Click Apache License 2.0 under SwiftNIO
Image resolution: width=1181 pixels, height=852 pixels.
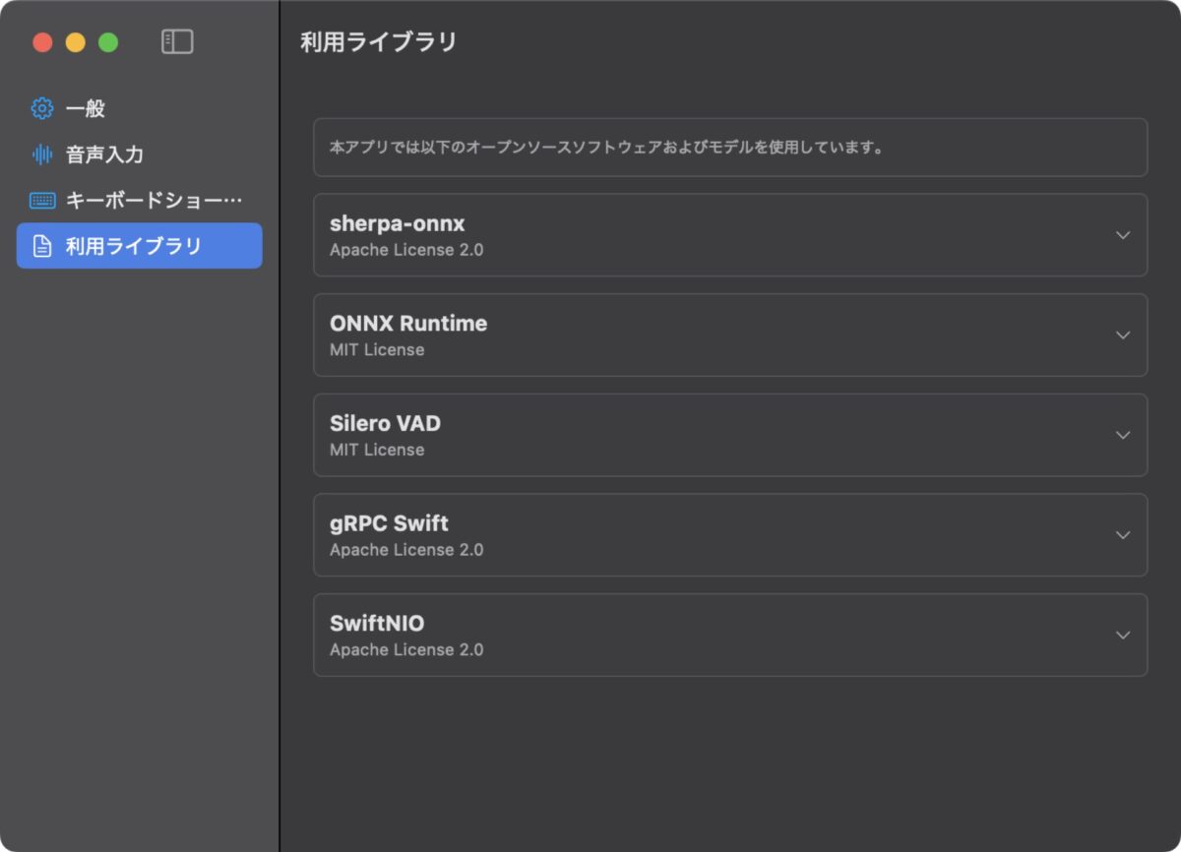coord(406,649)
